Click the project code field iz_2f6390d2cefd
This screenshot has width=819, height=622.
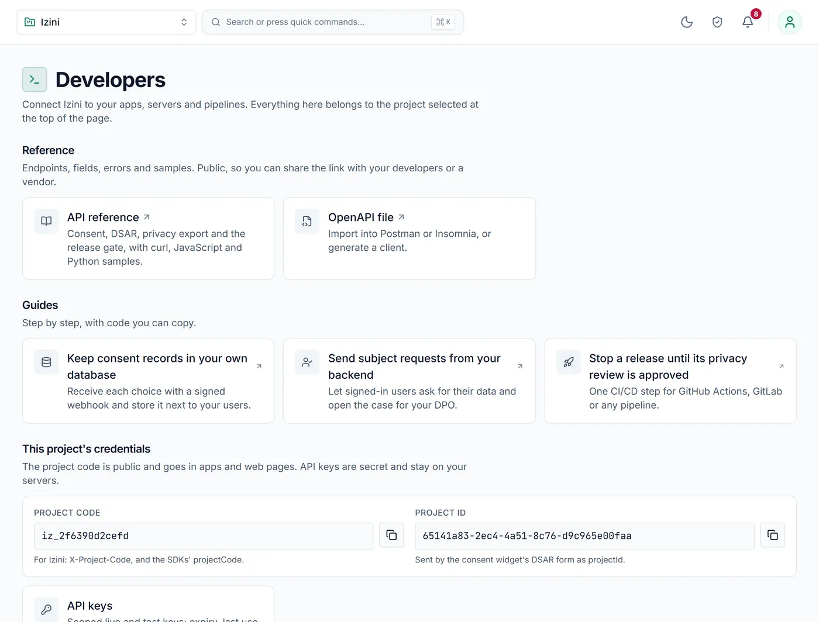[x=204, y=536]
